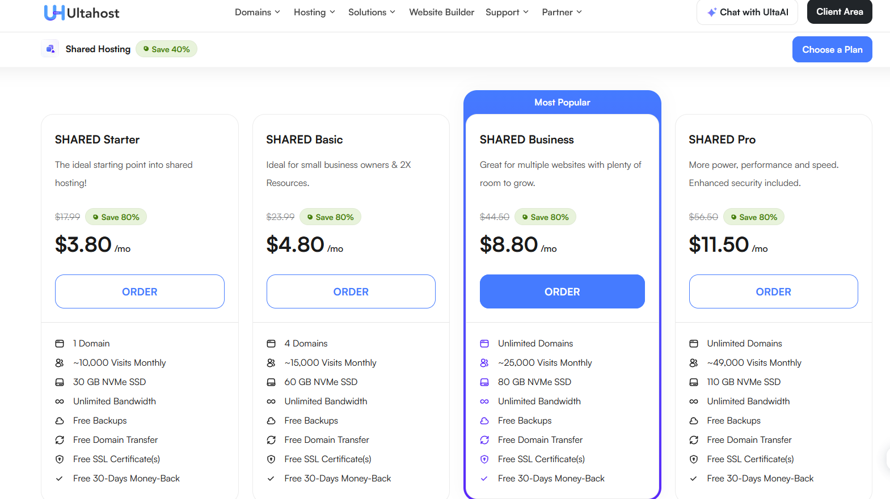Click the storage icon beside 60 GB NVMe SSD

pyautogui.click(x=271, y=382)
